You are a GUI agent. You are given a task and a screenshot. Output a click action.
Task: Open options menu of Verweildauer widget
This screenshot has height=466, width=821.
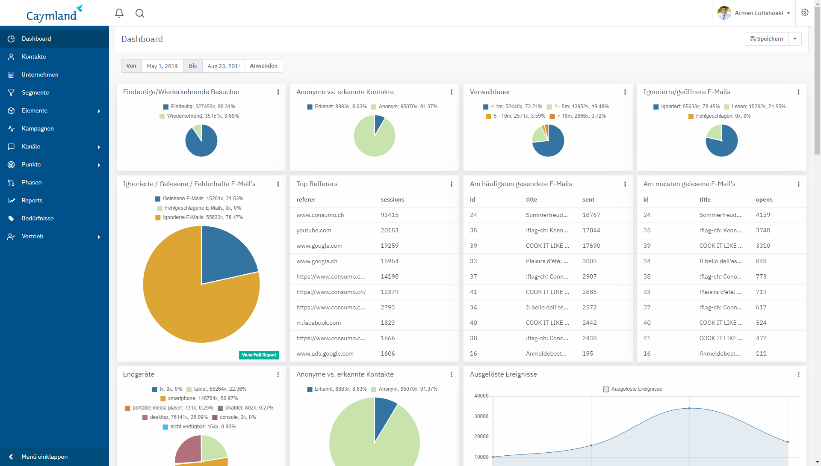625,92
